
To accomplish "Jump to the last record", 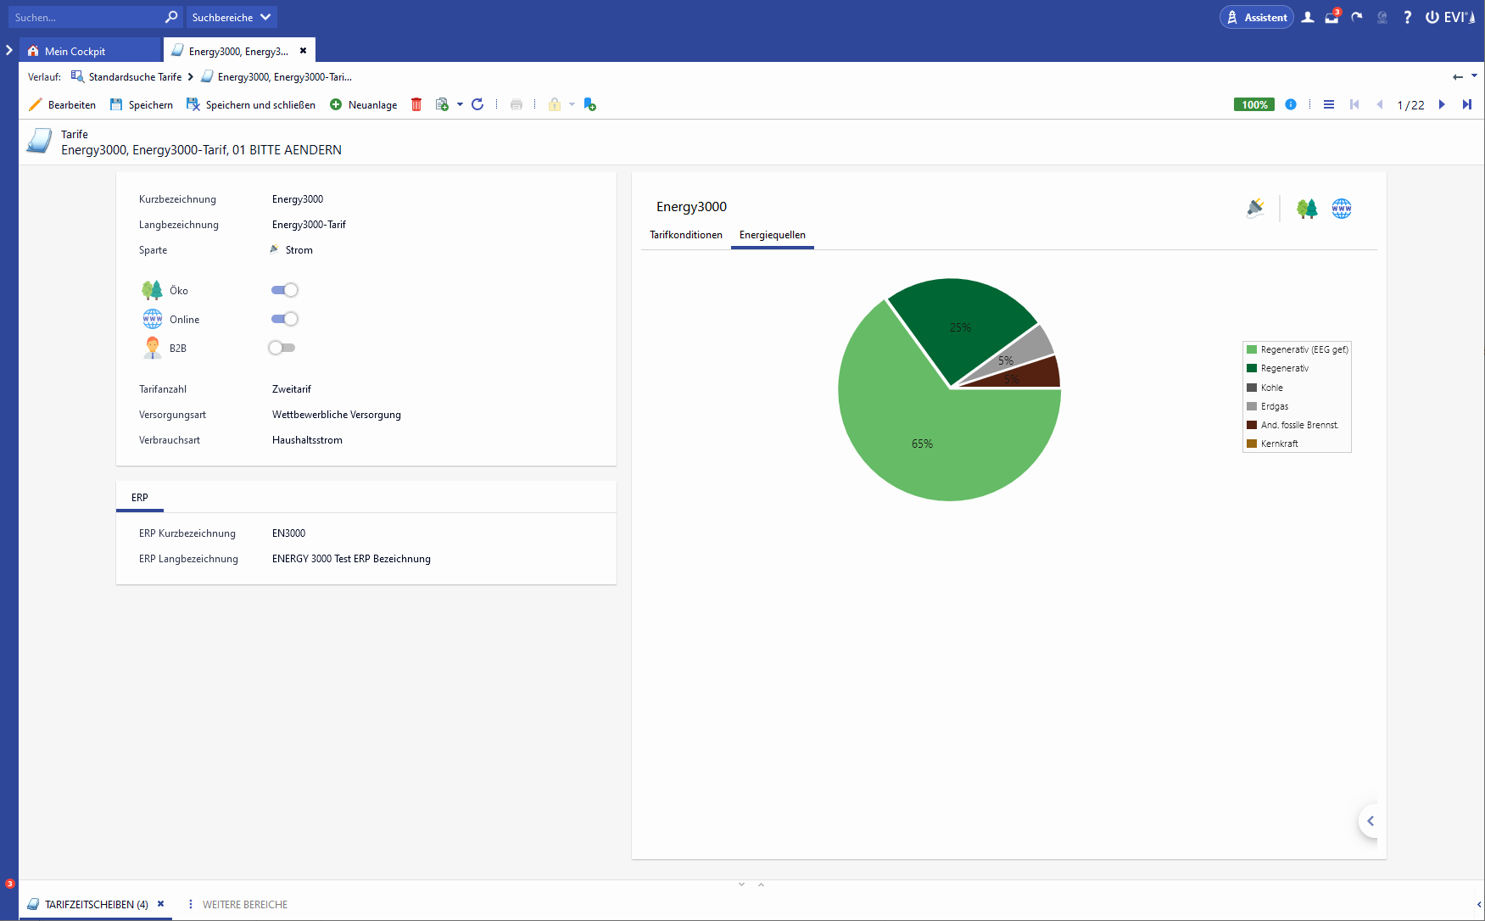I will point(1467,104).
